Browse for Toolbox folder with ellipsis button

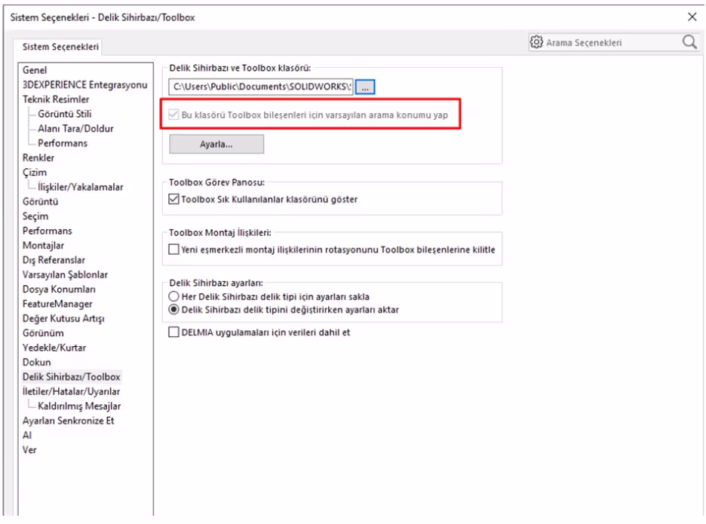point(365,87)
